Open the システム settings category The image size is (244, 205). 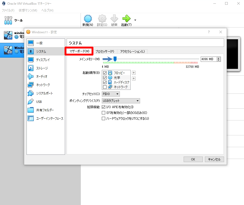(46, 51)
